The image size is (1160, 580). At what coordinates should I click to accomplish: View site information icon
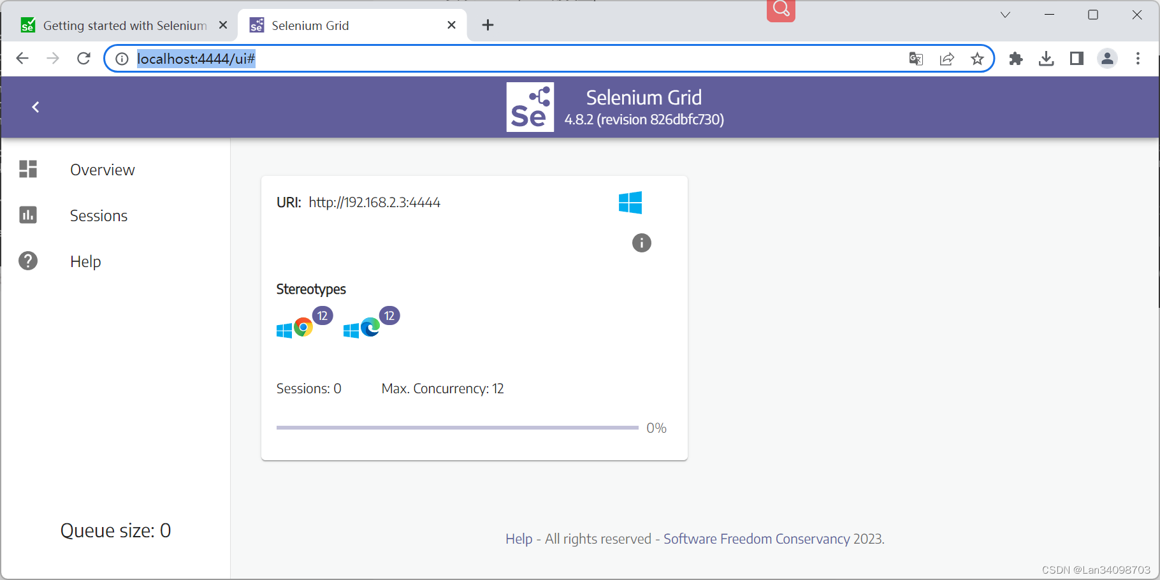[x=122, y=59]
